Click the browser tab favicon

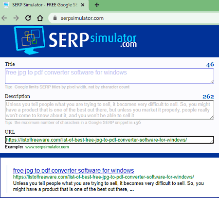6,5
